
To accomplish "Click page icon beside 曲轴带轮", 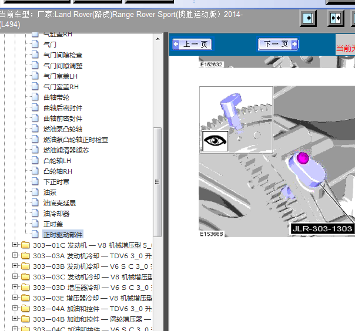I will (x=35, y=97).
